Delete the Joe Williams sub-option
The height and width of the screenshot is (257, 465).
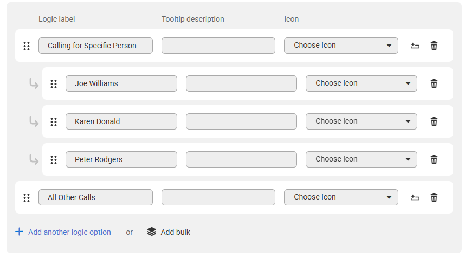click(434, 83)
